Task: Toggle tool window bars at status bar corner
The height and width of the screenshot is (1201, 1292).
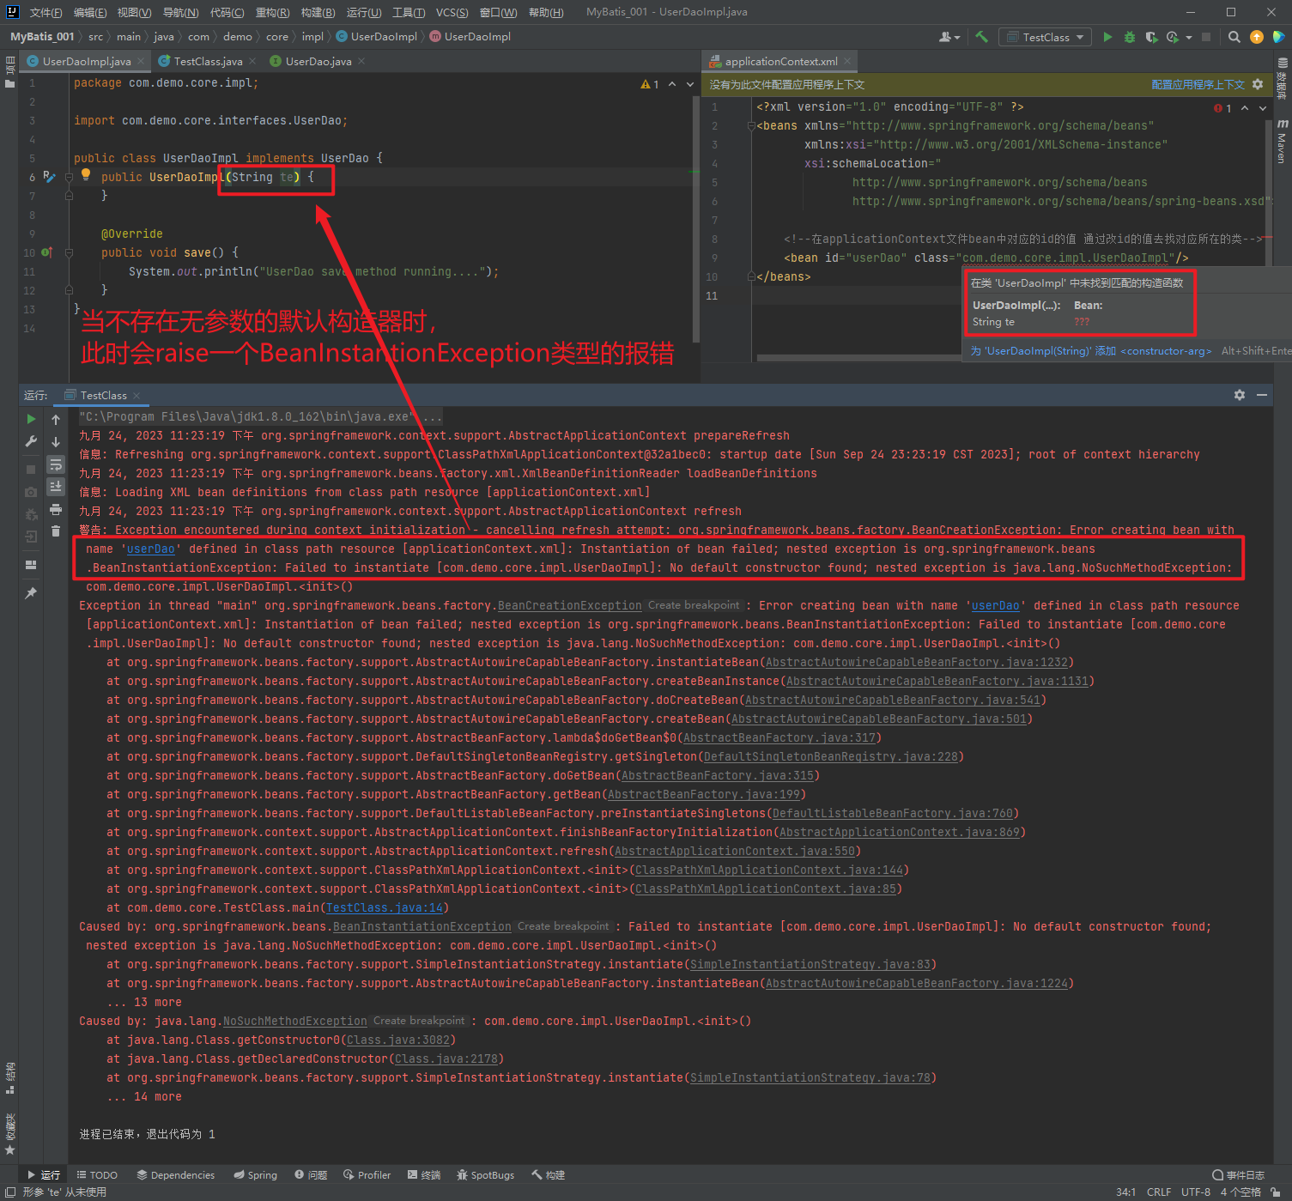Action: [x=9, y=1192]
